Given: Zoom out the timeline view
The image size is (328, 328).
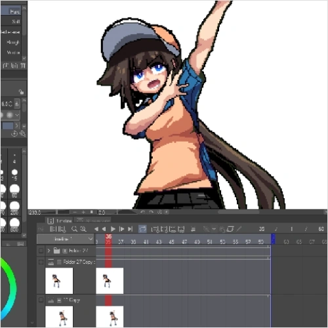Looking at the screenshot, I should click(74, 229).
